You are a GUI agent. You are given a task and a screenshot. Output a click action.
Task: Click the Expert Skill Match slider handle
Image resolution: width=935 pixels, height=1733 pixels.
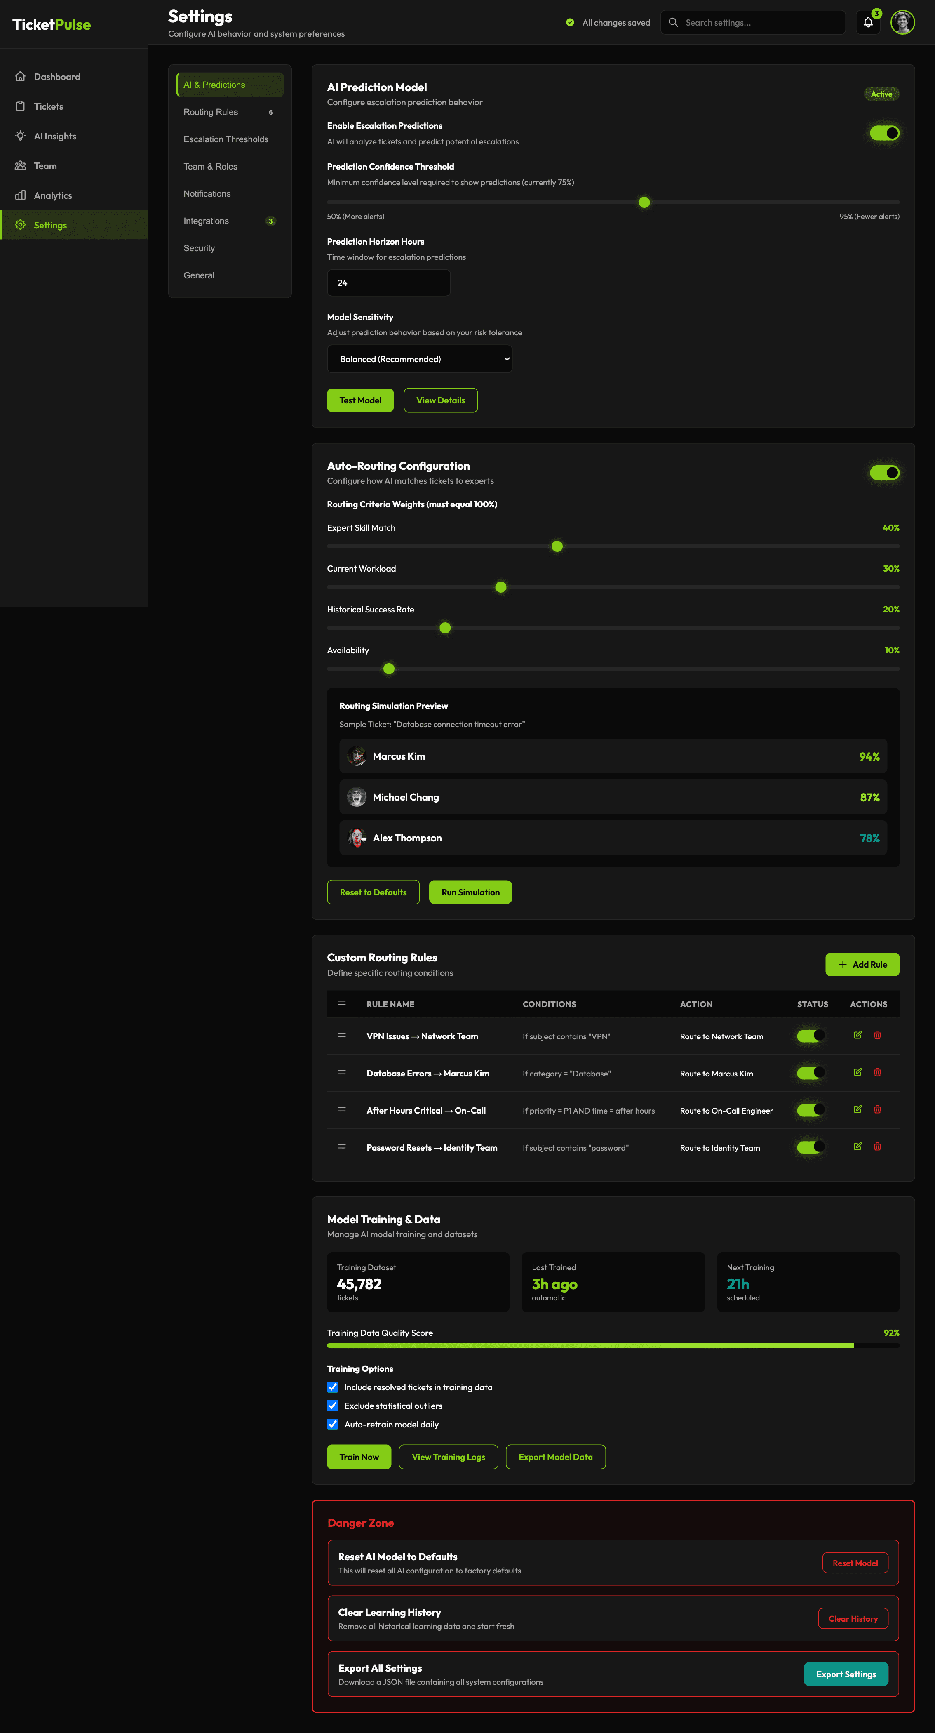click(x=557, y=546)
